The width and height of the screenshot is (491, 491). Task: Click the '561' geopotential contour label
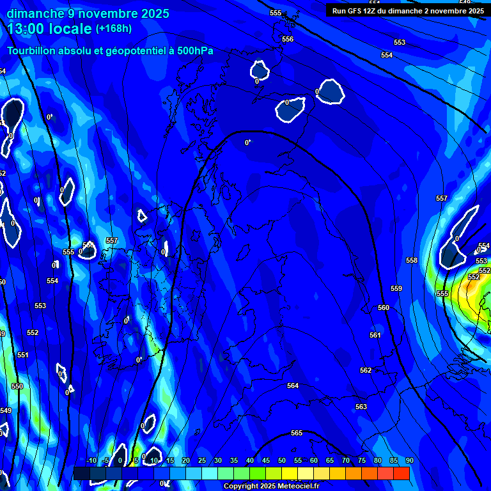[x=375, y=335]
